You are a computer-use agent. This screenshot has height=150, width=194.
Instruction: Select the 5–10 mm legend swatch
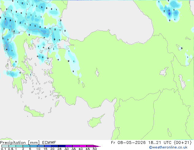[x=34, y=146]
